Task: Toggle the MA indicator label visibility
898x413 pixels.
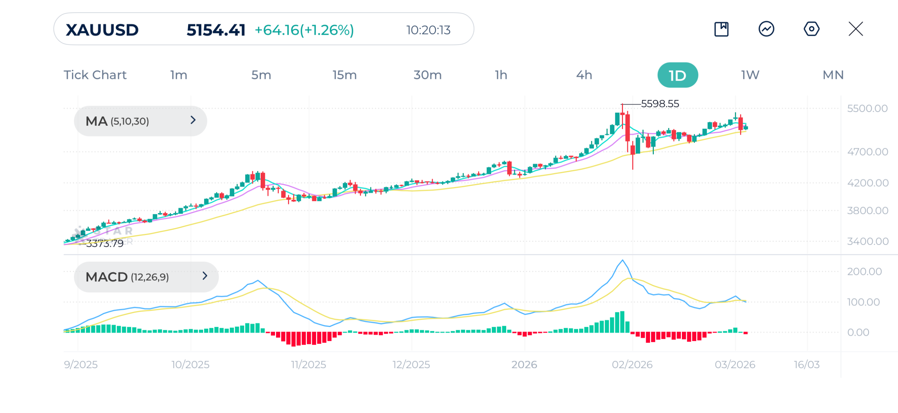Action: pos(118,121)
